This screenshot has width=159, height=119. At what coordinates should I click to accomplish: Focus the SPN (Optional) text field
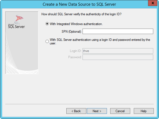(x=118, y=31)
